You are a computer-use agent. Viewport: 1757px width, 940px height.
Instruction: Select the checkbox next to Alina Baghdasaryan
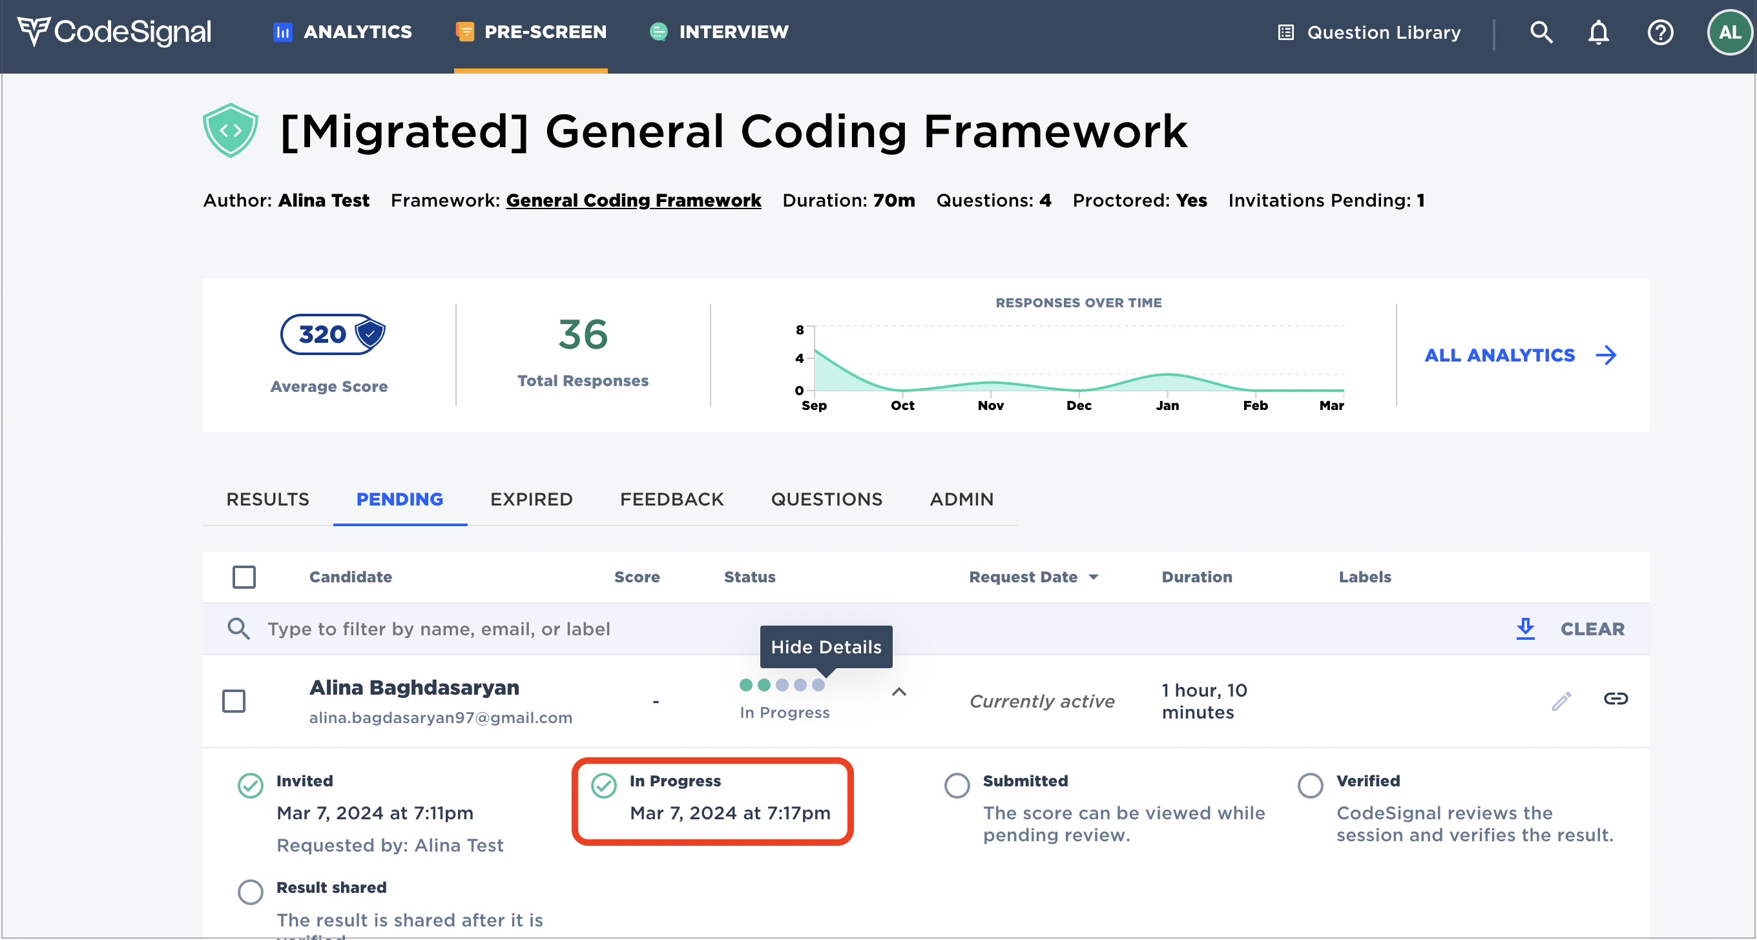234,700
